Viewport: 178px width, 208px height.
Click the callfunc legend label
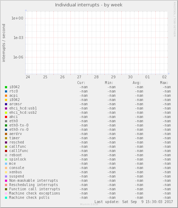[x=18, y=146]
